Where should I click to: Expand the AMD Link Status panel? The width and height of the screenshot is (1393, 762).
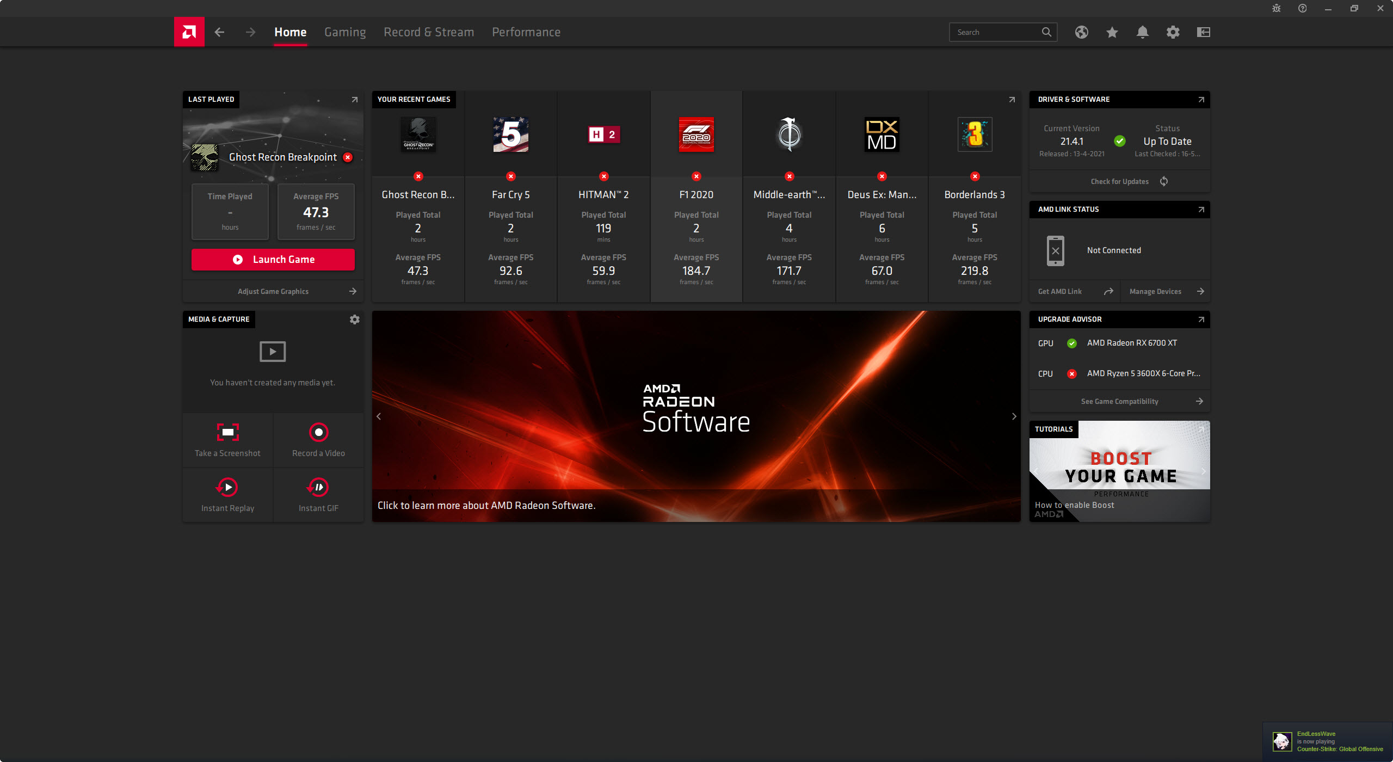tap(1201, 210)
